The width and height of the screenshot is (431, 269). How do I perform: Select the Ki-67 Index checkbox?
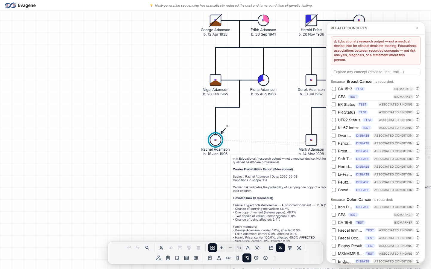(334, 128)
